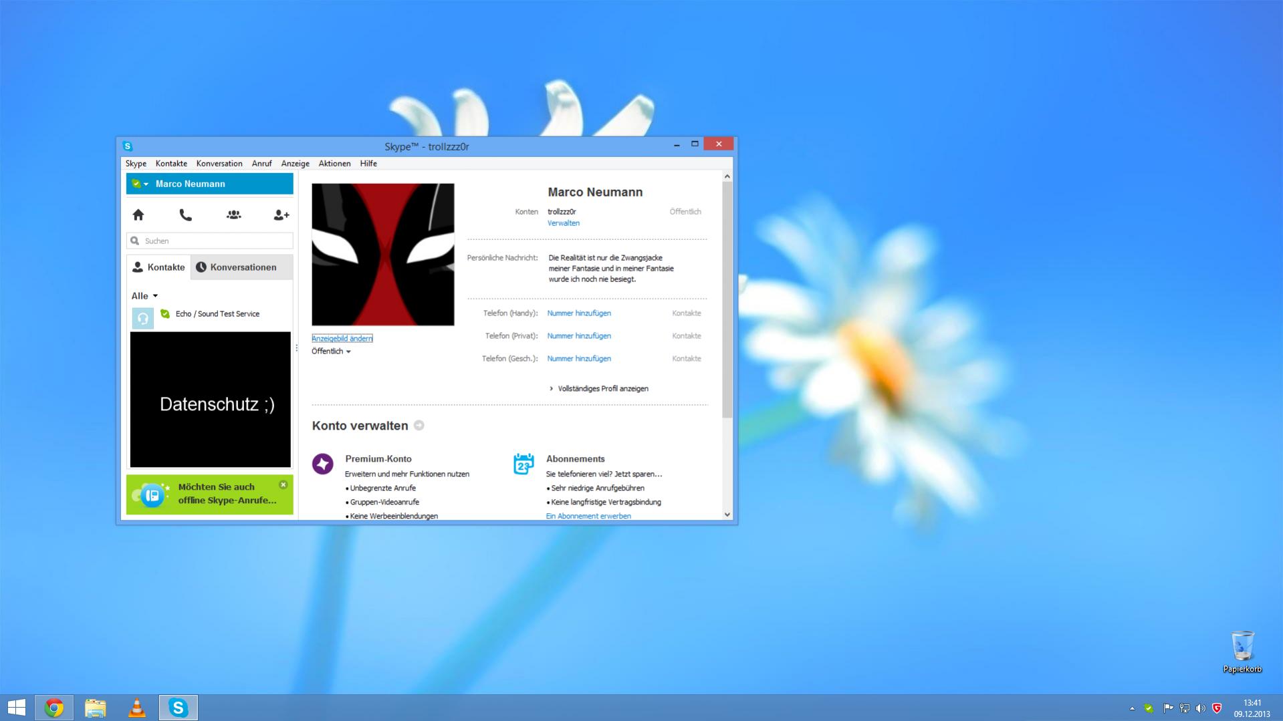Expand Vollständiges Profil anzeigen
This screenshot has width=1283, height=721.
(x=598, y=388)
